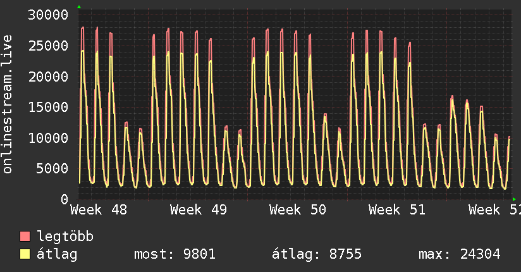The image size is (521, 272).
Task: Select the 'most: 9801' value
Action: pos(175,254)
